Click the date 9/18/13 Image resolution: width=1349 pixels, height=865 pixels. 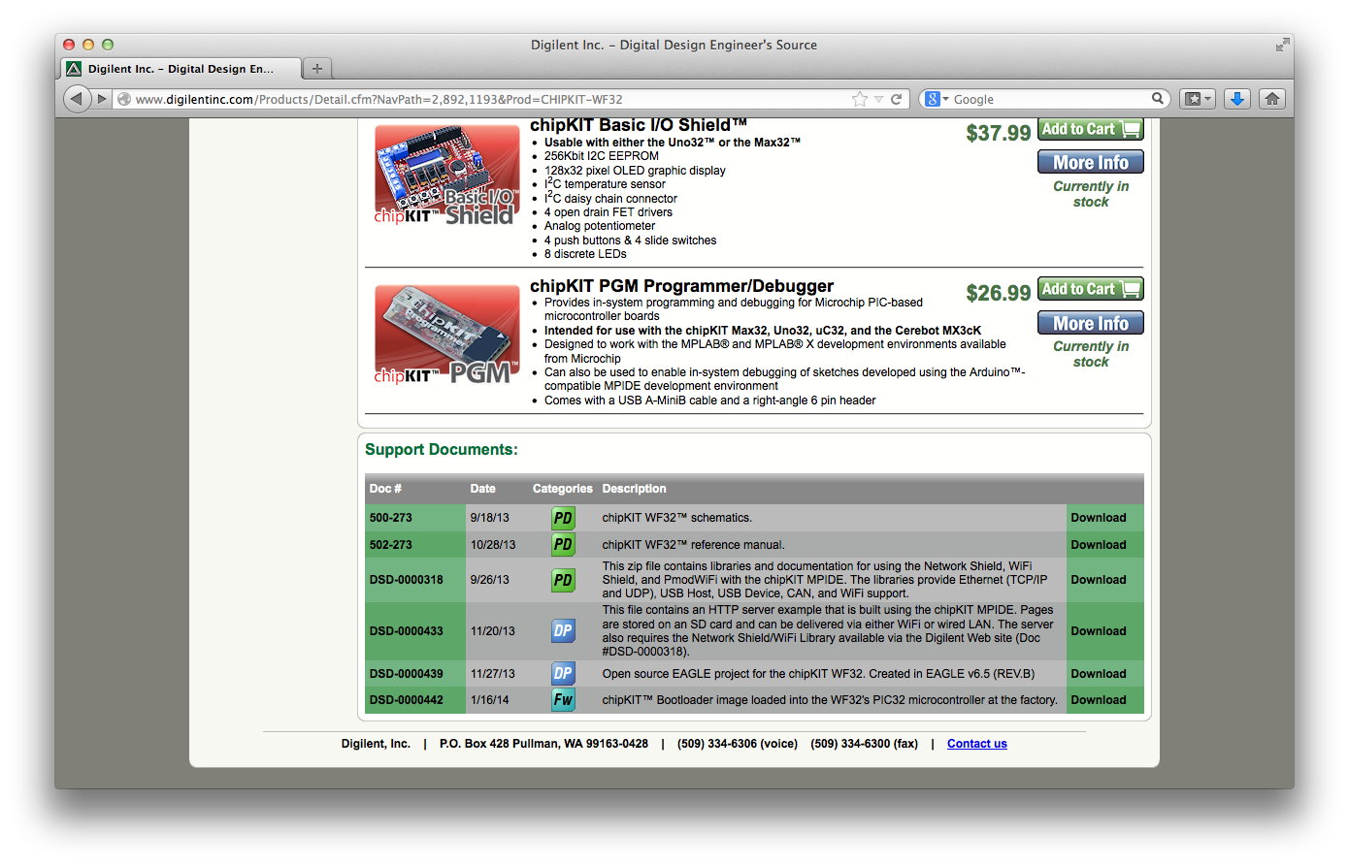(x=489, y=518)
